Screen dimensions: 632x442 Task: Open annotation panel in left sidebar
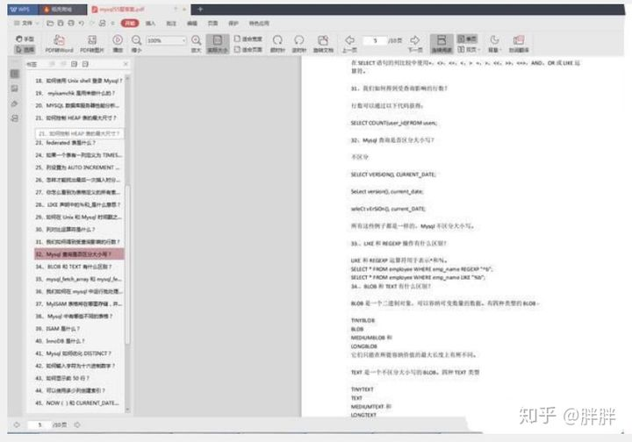(15, 103)
